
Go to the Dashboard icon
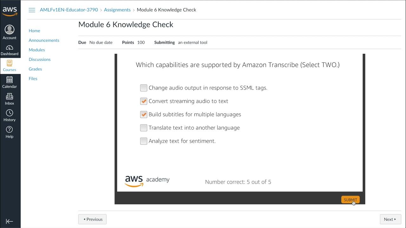pos(10,48)
